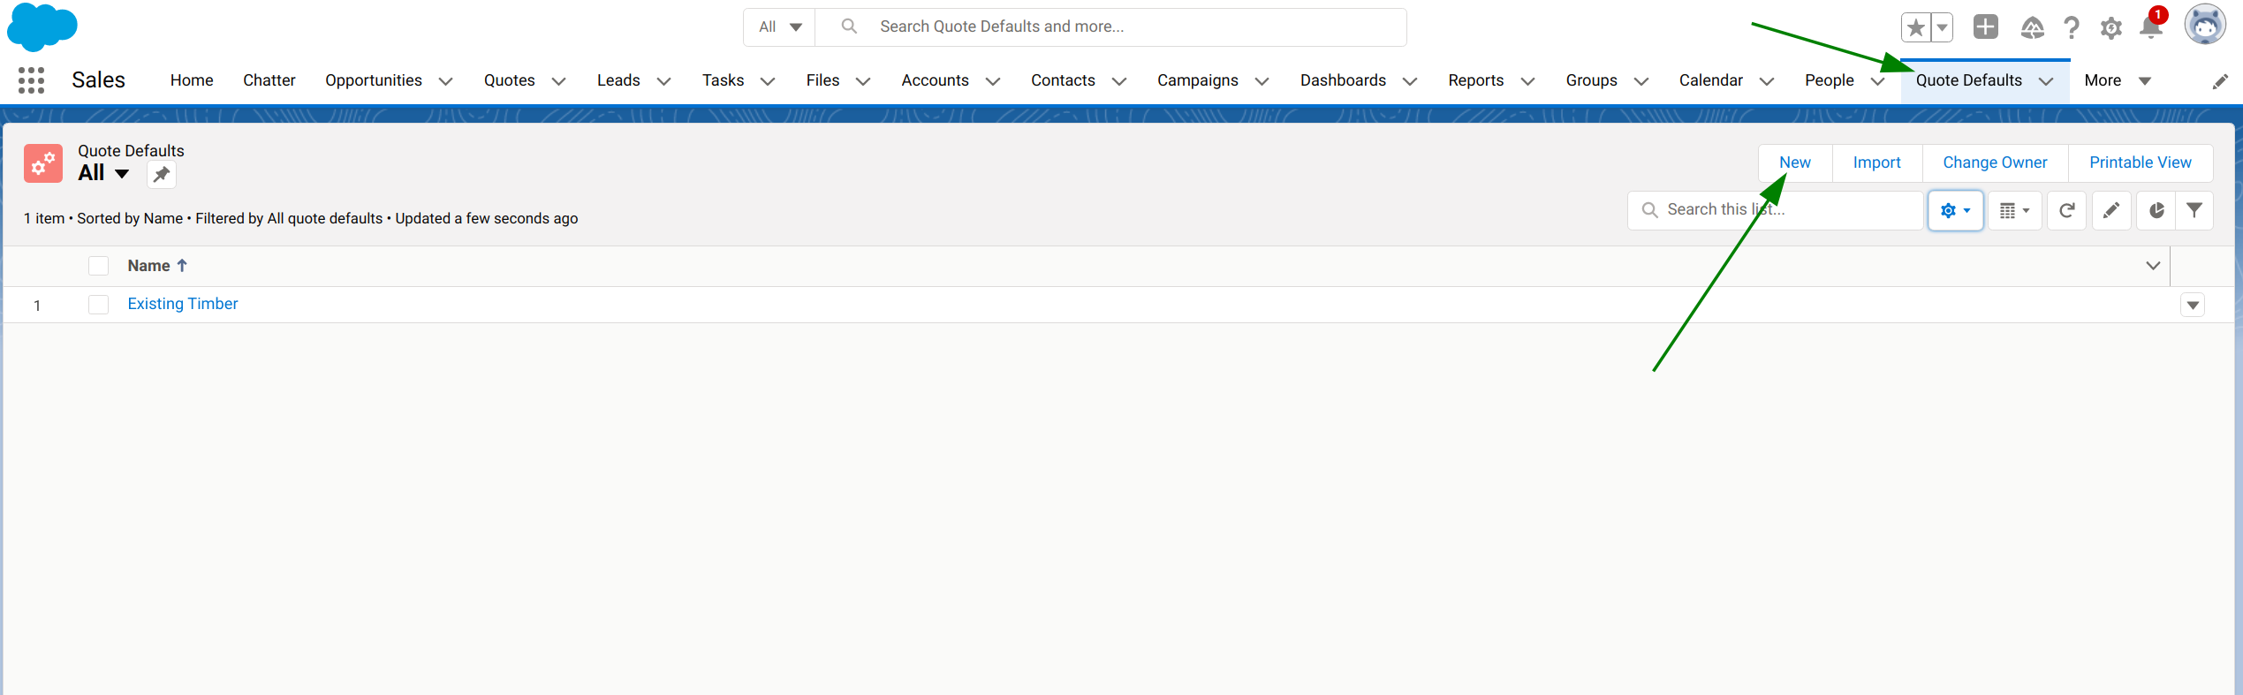Viewport: 2243px width, 695px height.
Task: Focus the Search this list field
Action: point(1776,210)
